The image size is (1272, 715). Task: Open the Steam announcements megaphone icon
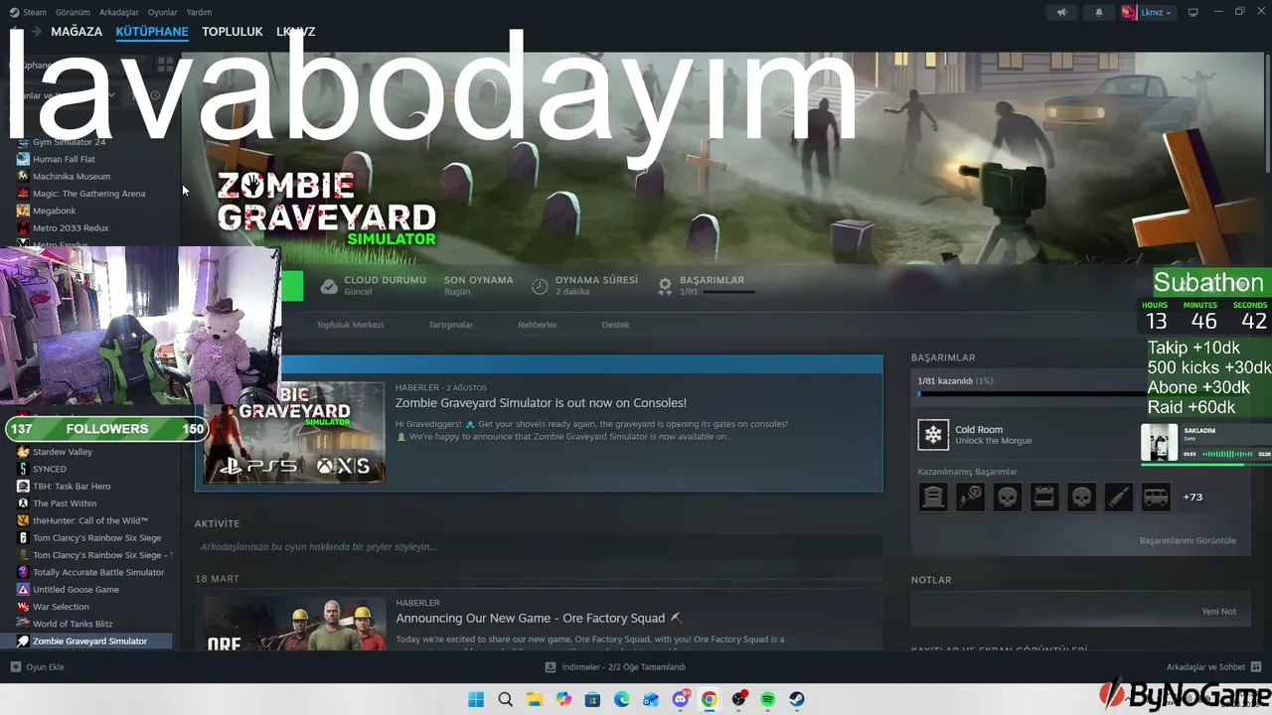tap(1062, 12)
